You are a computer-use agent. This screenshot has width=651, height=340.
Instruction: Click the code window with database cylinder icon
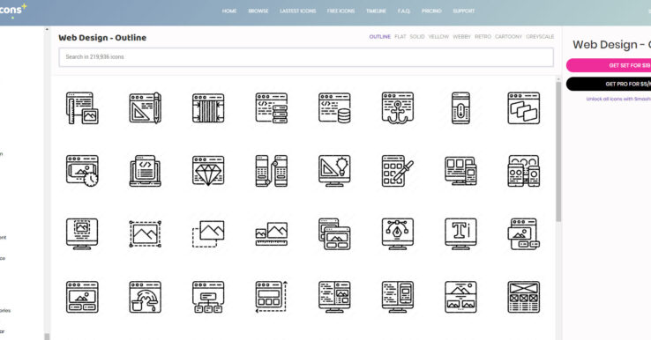coord(334,108)
